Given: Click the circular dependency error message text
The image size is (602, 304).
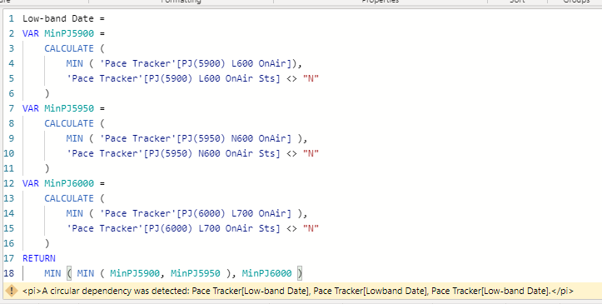Looking at the screenshot, I should (298, 291).
